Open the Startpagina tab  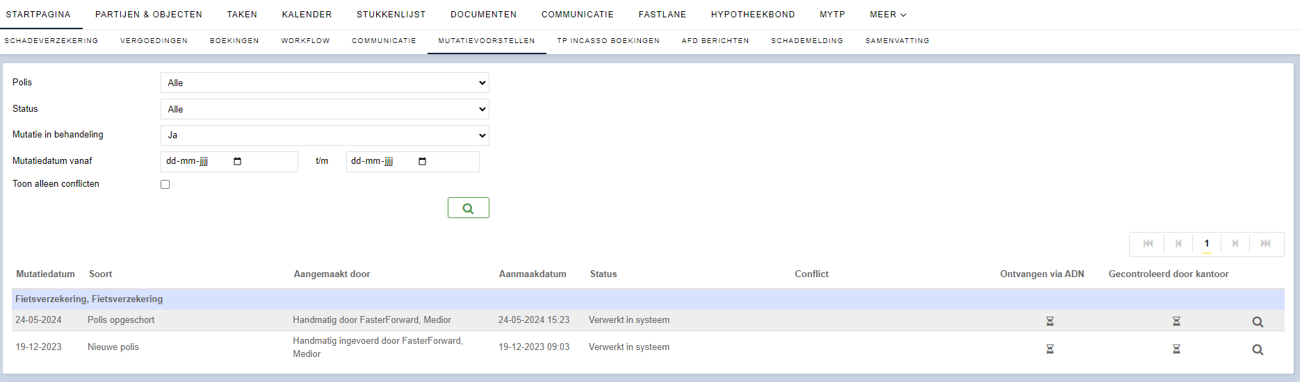click(x=38, y=15)
